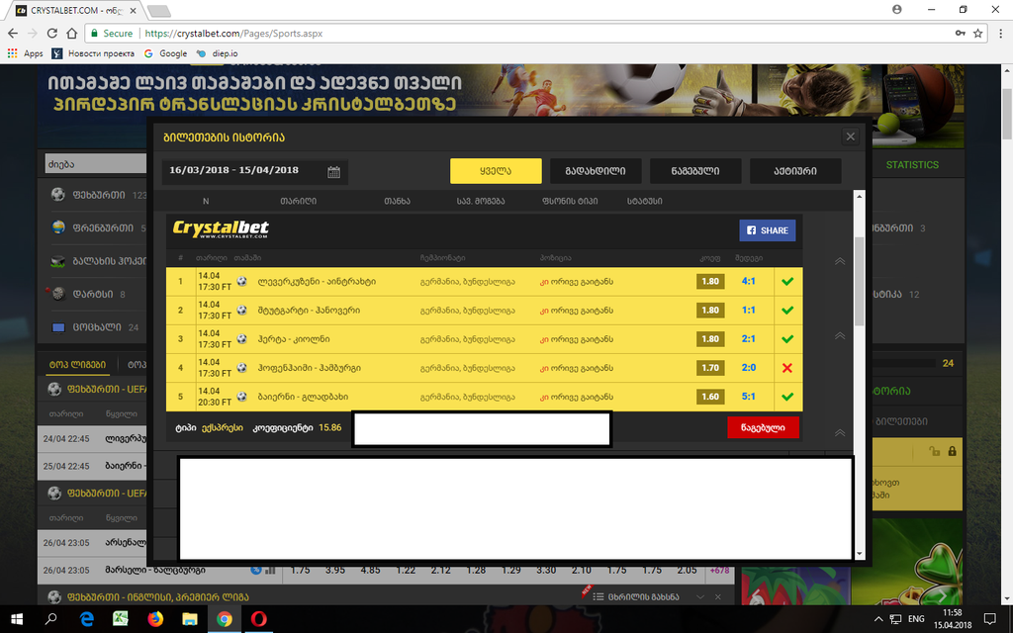
Task: Collapse with the double chevron beside the ticket footer
Action: point(840,433)
